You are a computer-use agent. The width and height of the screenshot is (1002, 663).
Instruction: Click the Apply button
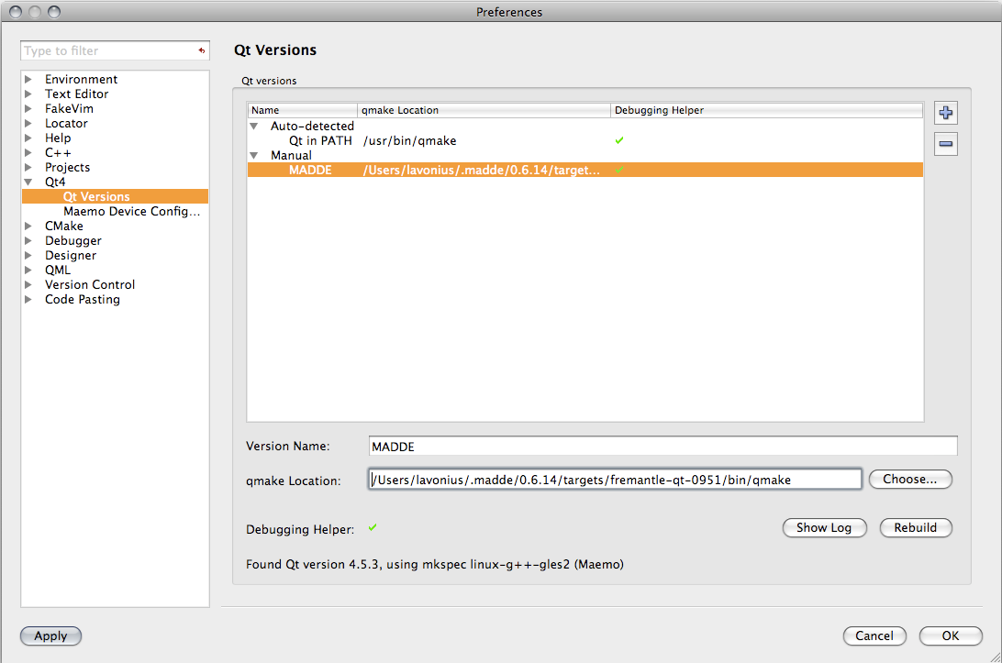[x=50, y=636]
